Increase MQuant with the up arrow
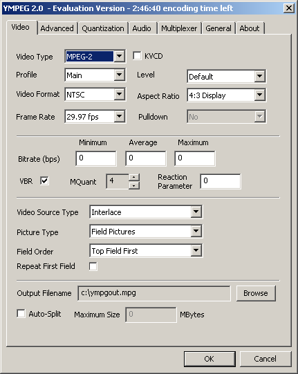This screenshot has height=374, width=298. coord(134,177)
